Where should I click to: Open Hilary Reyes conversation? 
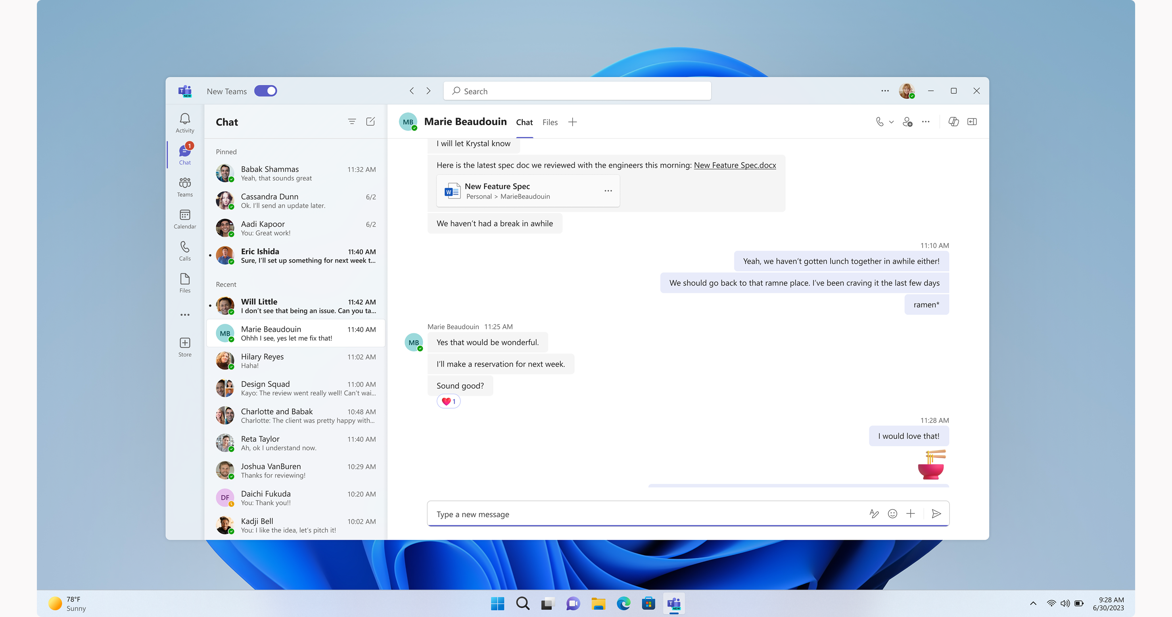tap(296, 361)
